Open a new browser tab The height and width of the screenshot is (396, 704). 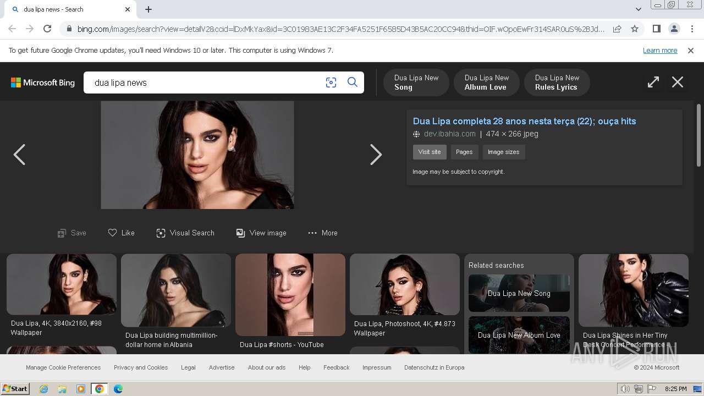pos(148,9)
